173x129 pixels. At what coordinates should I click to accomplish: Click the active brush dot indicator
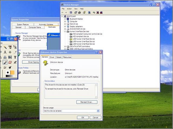[x=8, y=73]
